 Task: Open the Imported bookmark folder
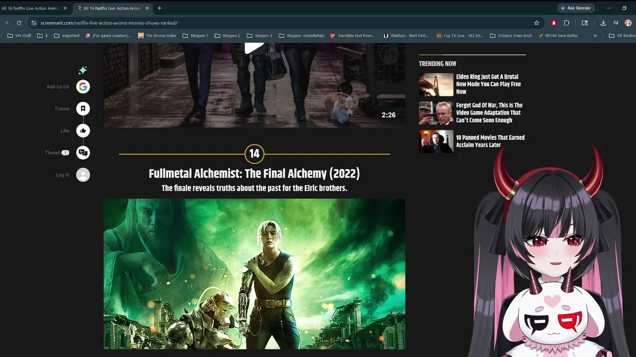[67, 36]
